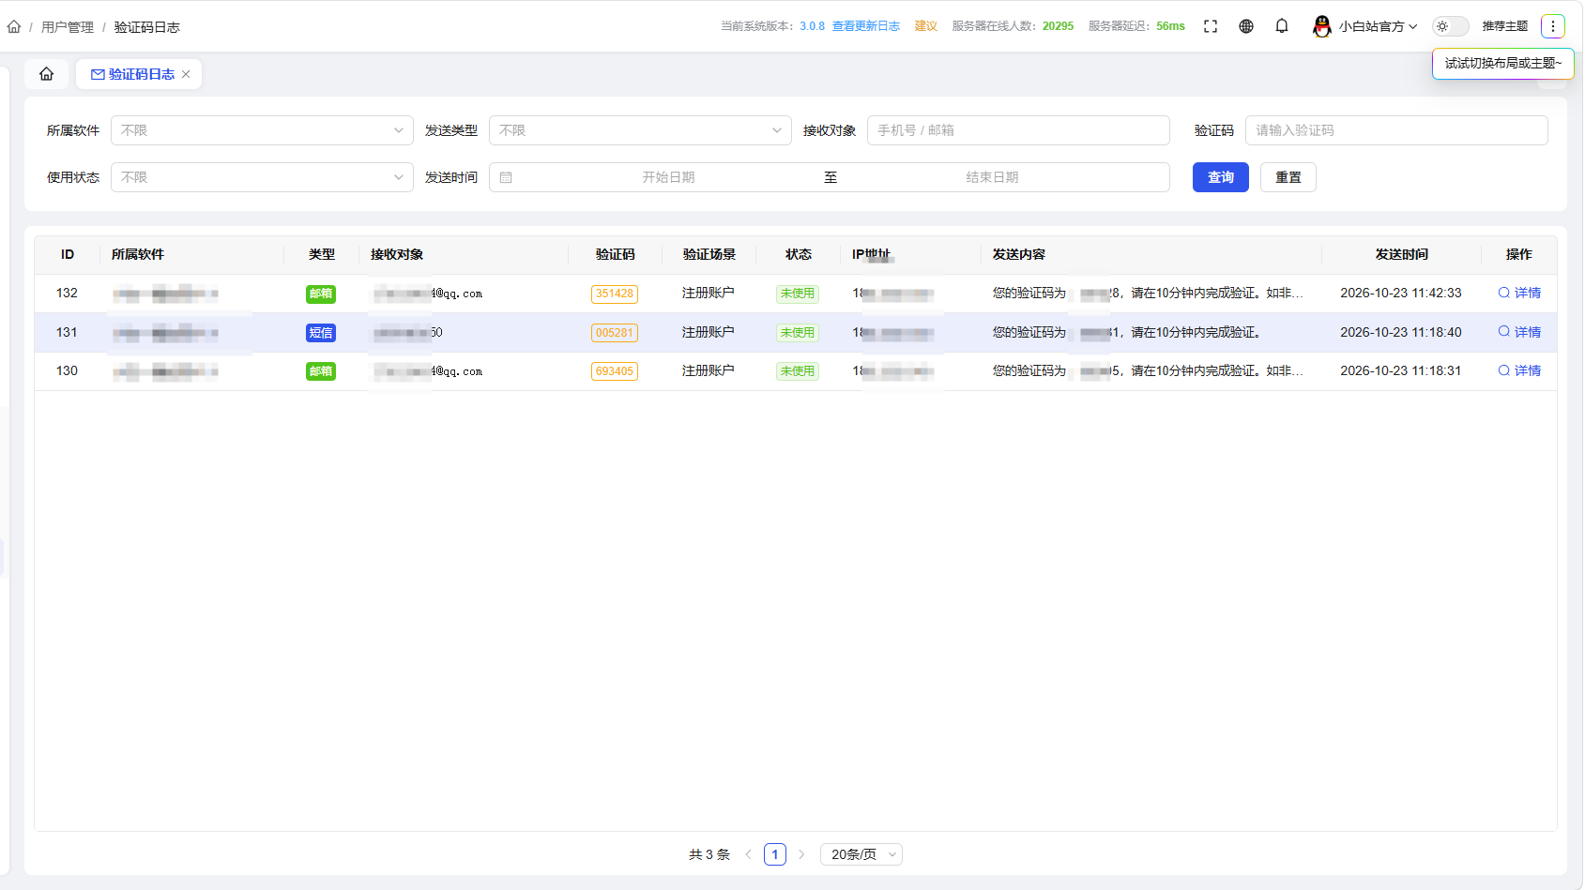The image size is (1585, 890).
Task: Click the 短信 tag in row 131
Action: point(321,333)
